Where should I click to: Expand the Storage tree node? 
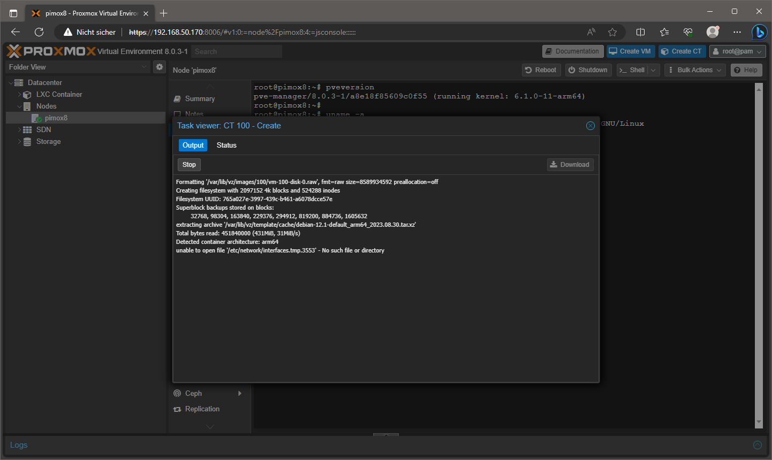[19, 142]
